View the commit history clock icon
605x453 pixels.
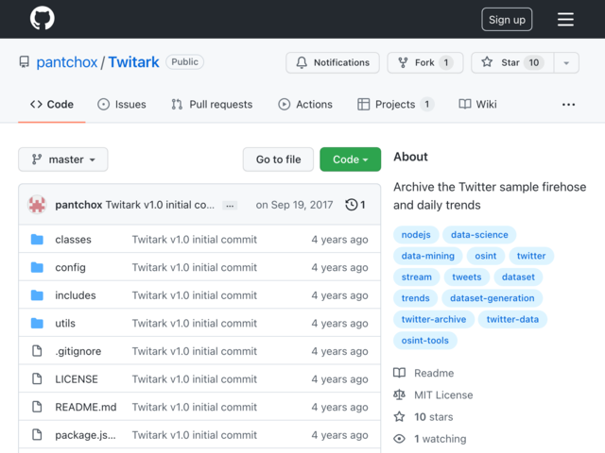(x=355, y=205)
